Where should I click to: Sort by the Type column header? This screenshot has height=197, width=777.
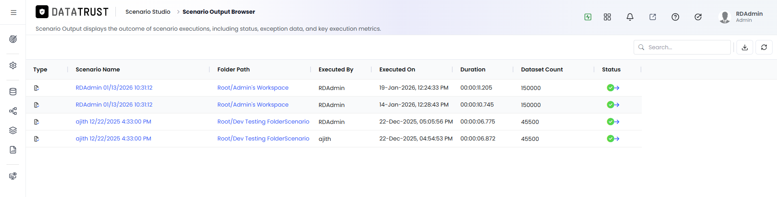tap(40, 69)
